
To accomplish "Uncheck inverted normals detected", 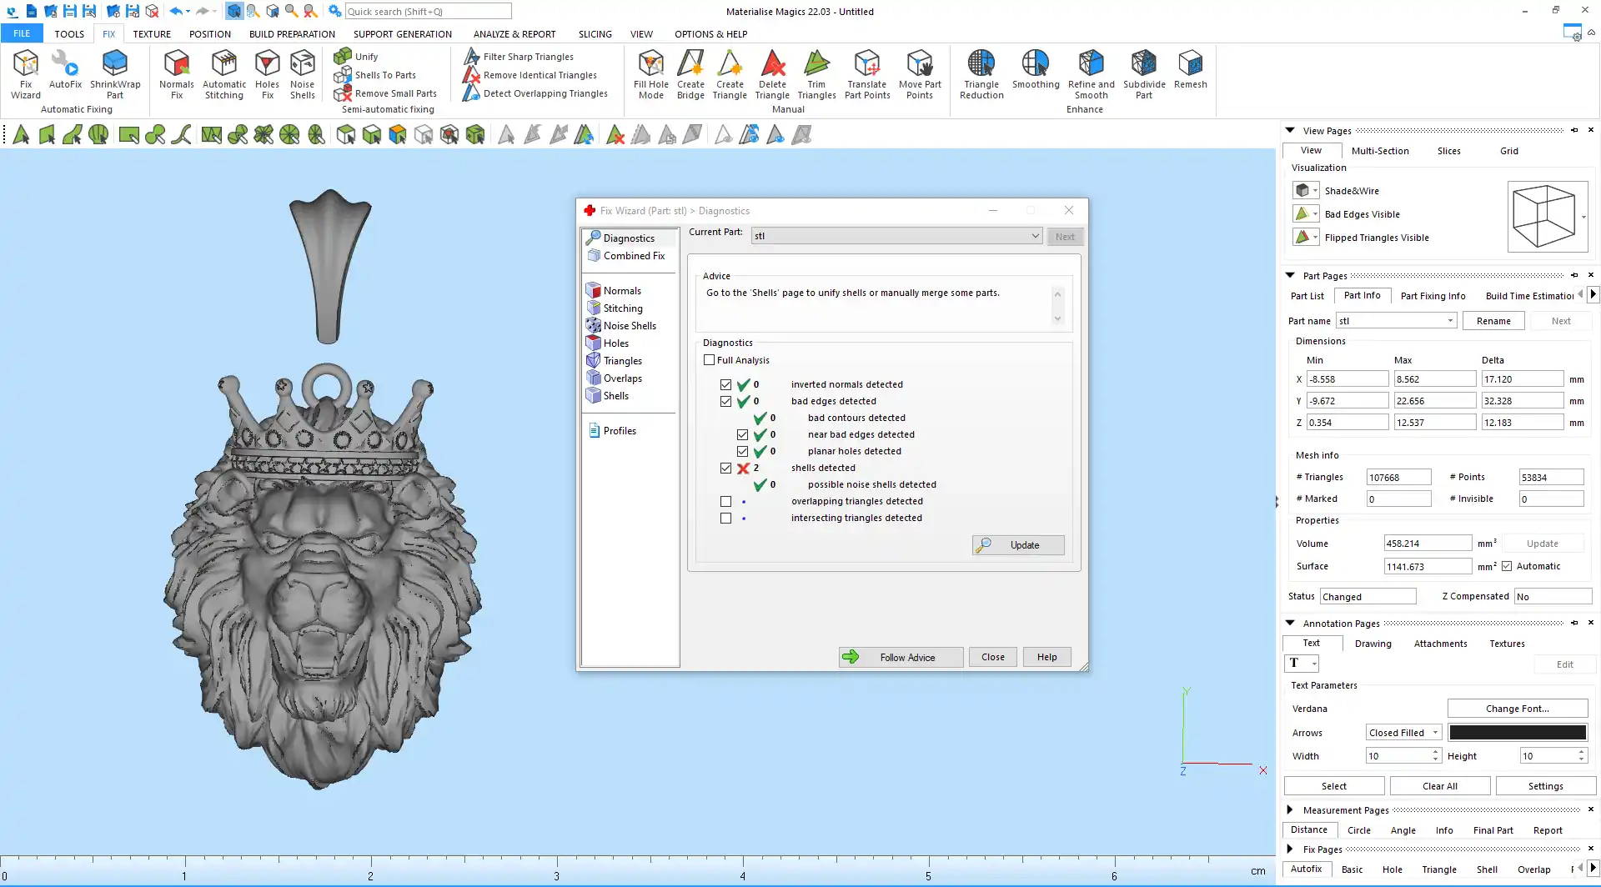I will (x=725, y=384).
